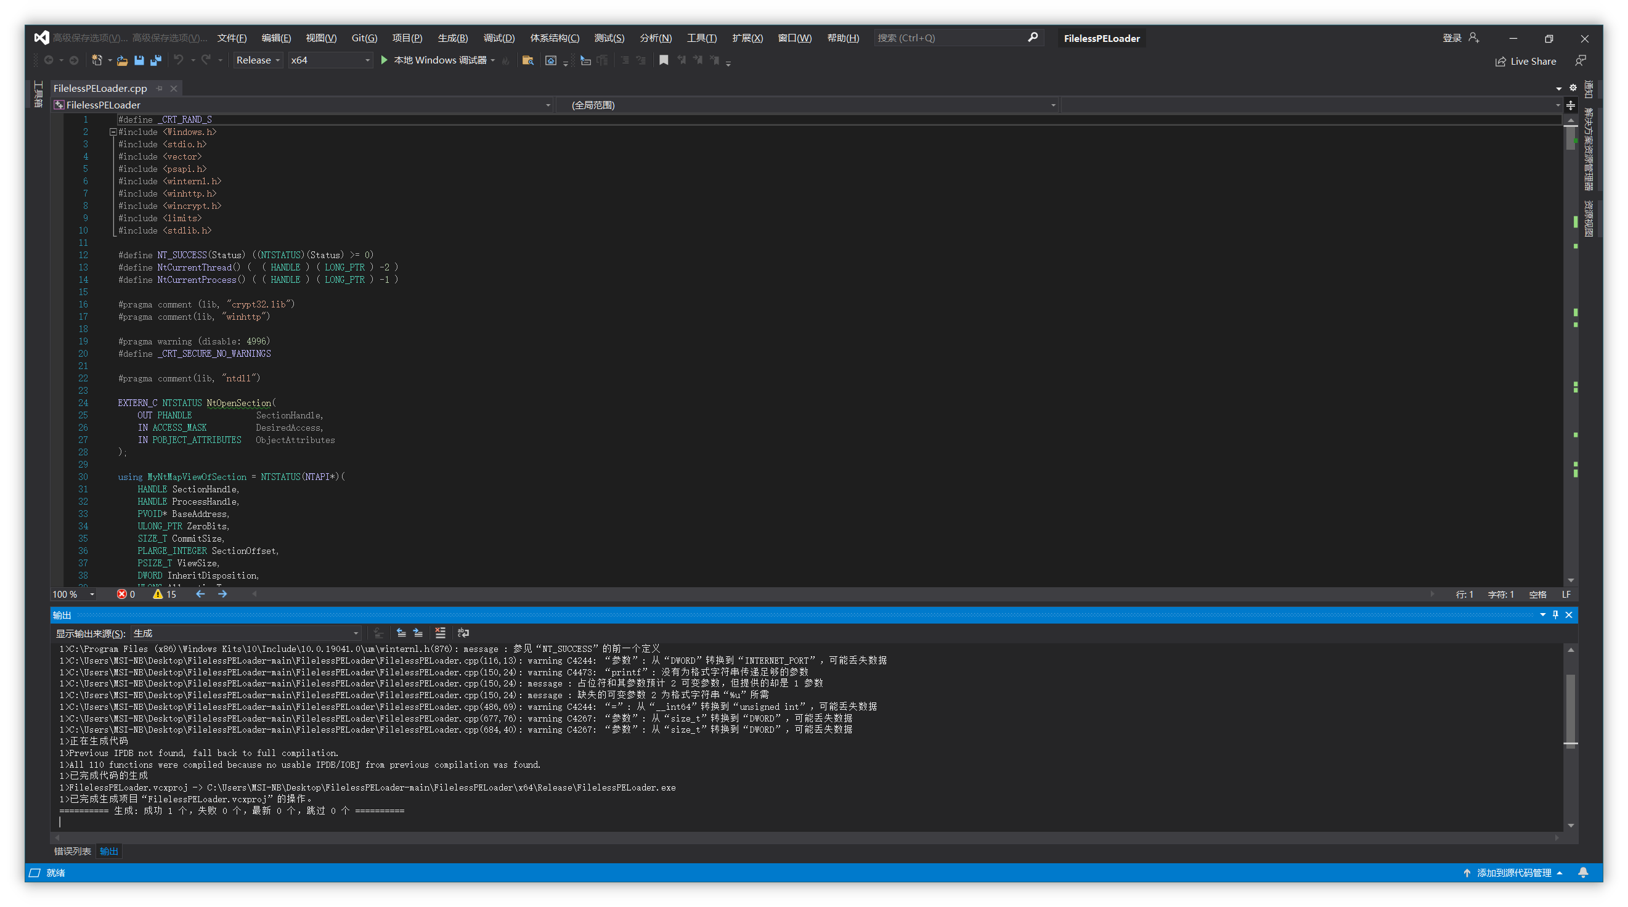Click the 空格 indentation indicator
The image size is (1628, 907).
coord(1537,594)
